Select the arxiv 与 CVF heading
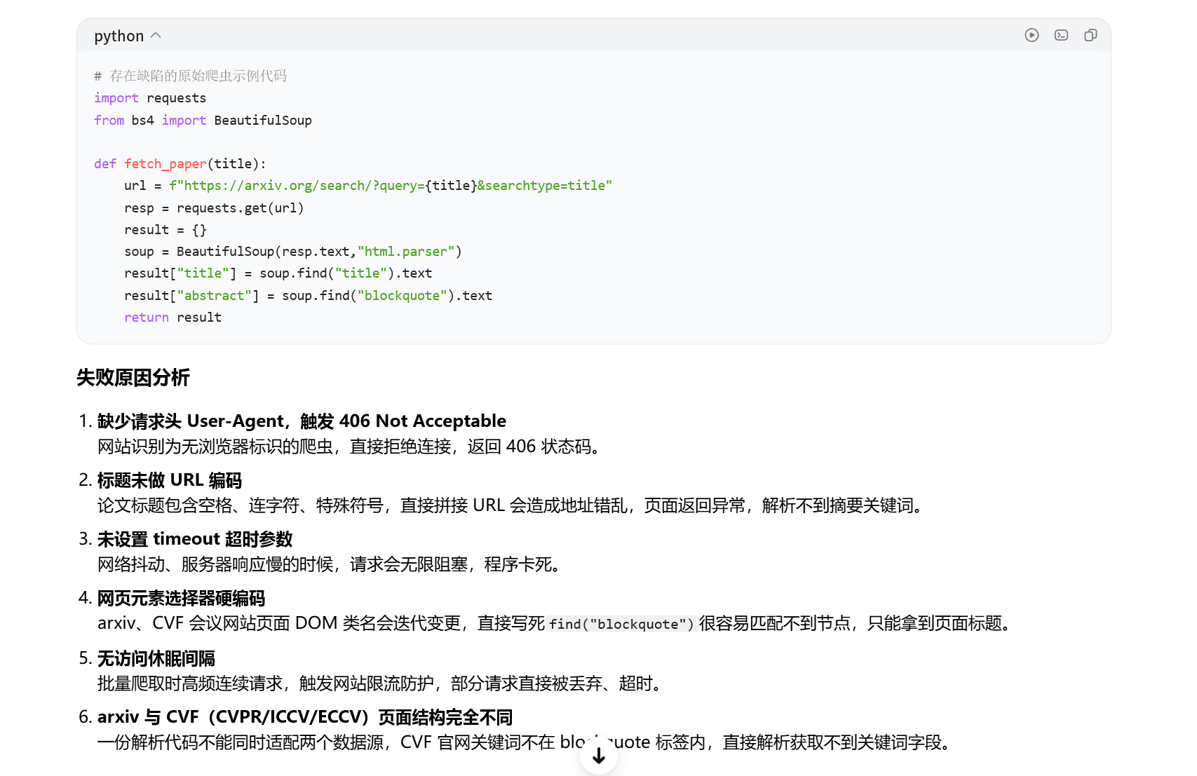 click(x=305, y=717)
